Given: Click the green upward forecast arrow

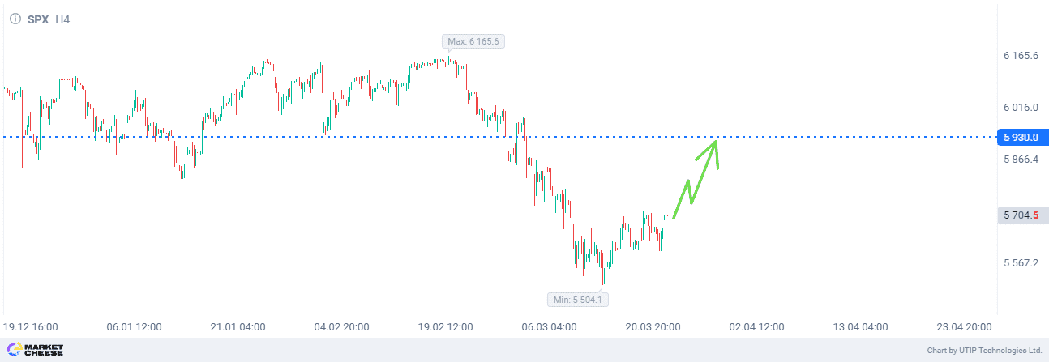Looking at the screenshot, I should tap(696, 179).
